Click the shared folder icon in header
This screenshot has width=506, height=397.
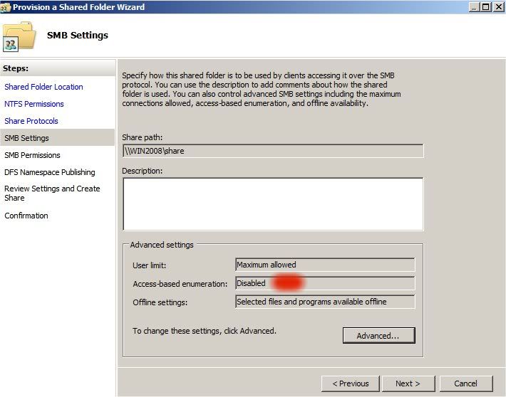pos(19,36)
